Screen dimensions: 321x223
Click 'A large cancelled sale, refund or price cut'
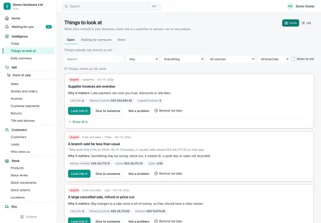(x=101, y=197)
